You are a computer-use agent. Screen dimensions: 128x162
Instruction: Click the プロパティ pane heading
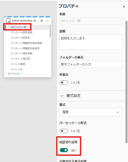[68, 6]
